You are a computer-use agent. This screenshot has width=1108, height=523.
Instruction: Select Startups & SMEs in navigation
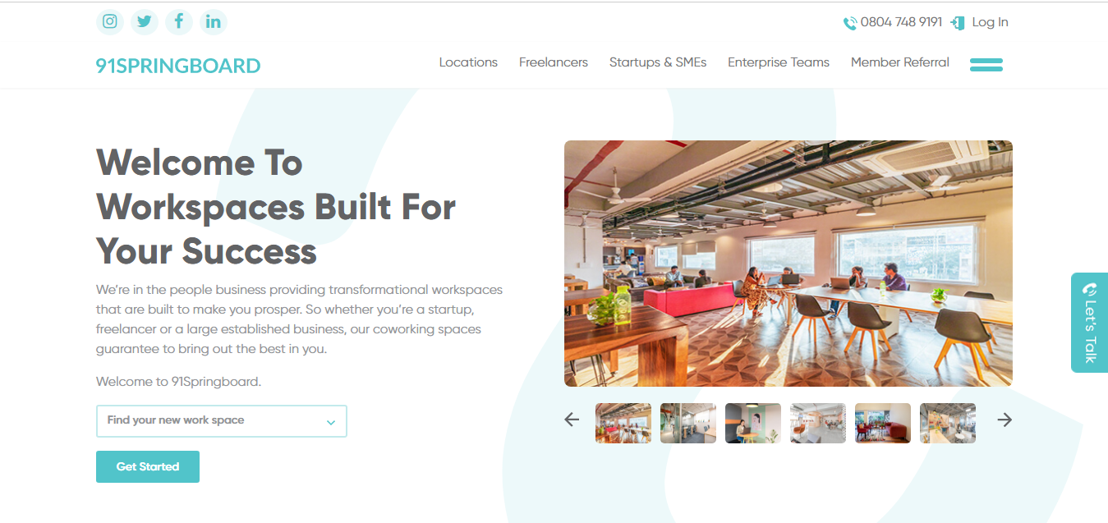tap(658, 62)
